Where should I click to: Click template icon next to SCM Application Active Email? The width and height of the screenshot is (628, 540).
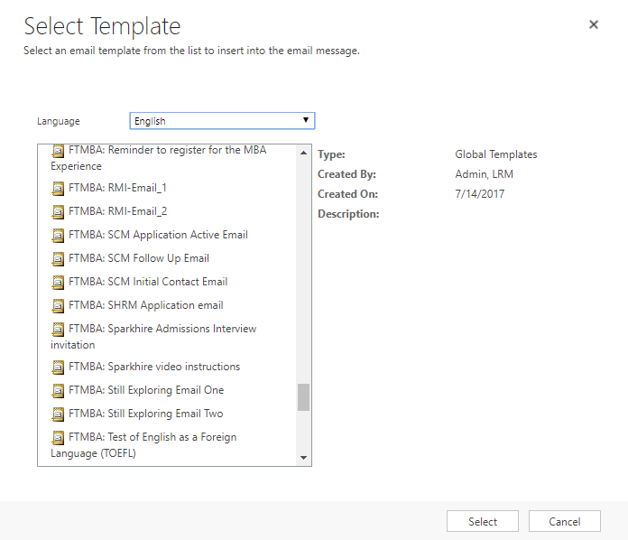click(58, 235)
